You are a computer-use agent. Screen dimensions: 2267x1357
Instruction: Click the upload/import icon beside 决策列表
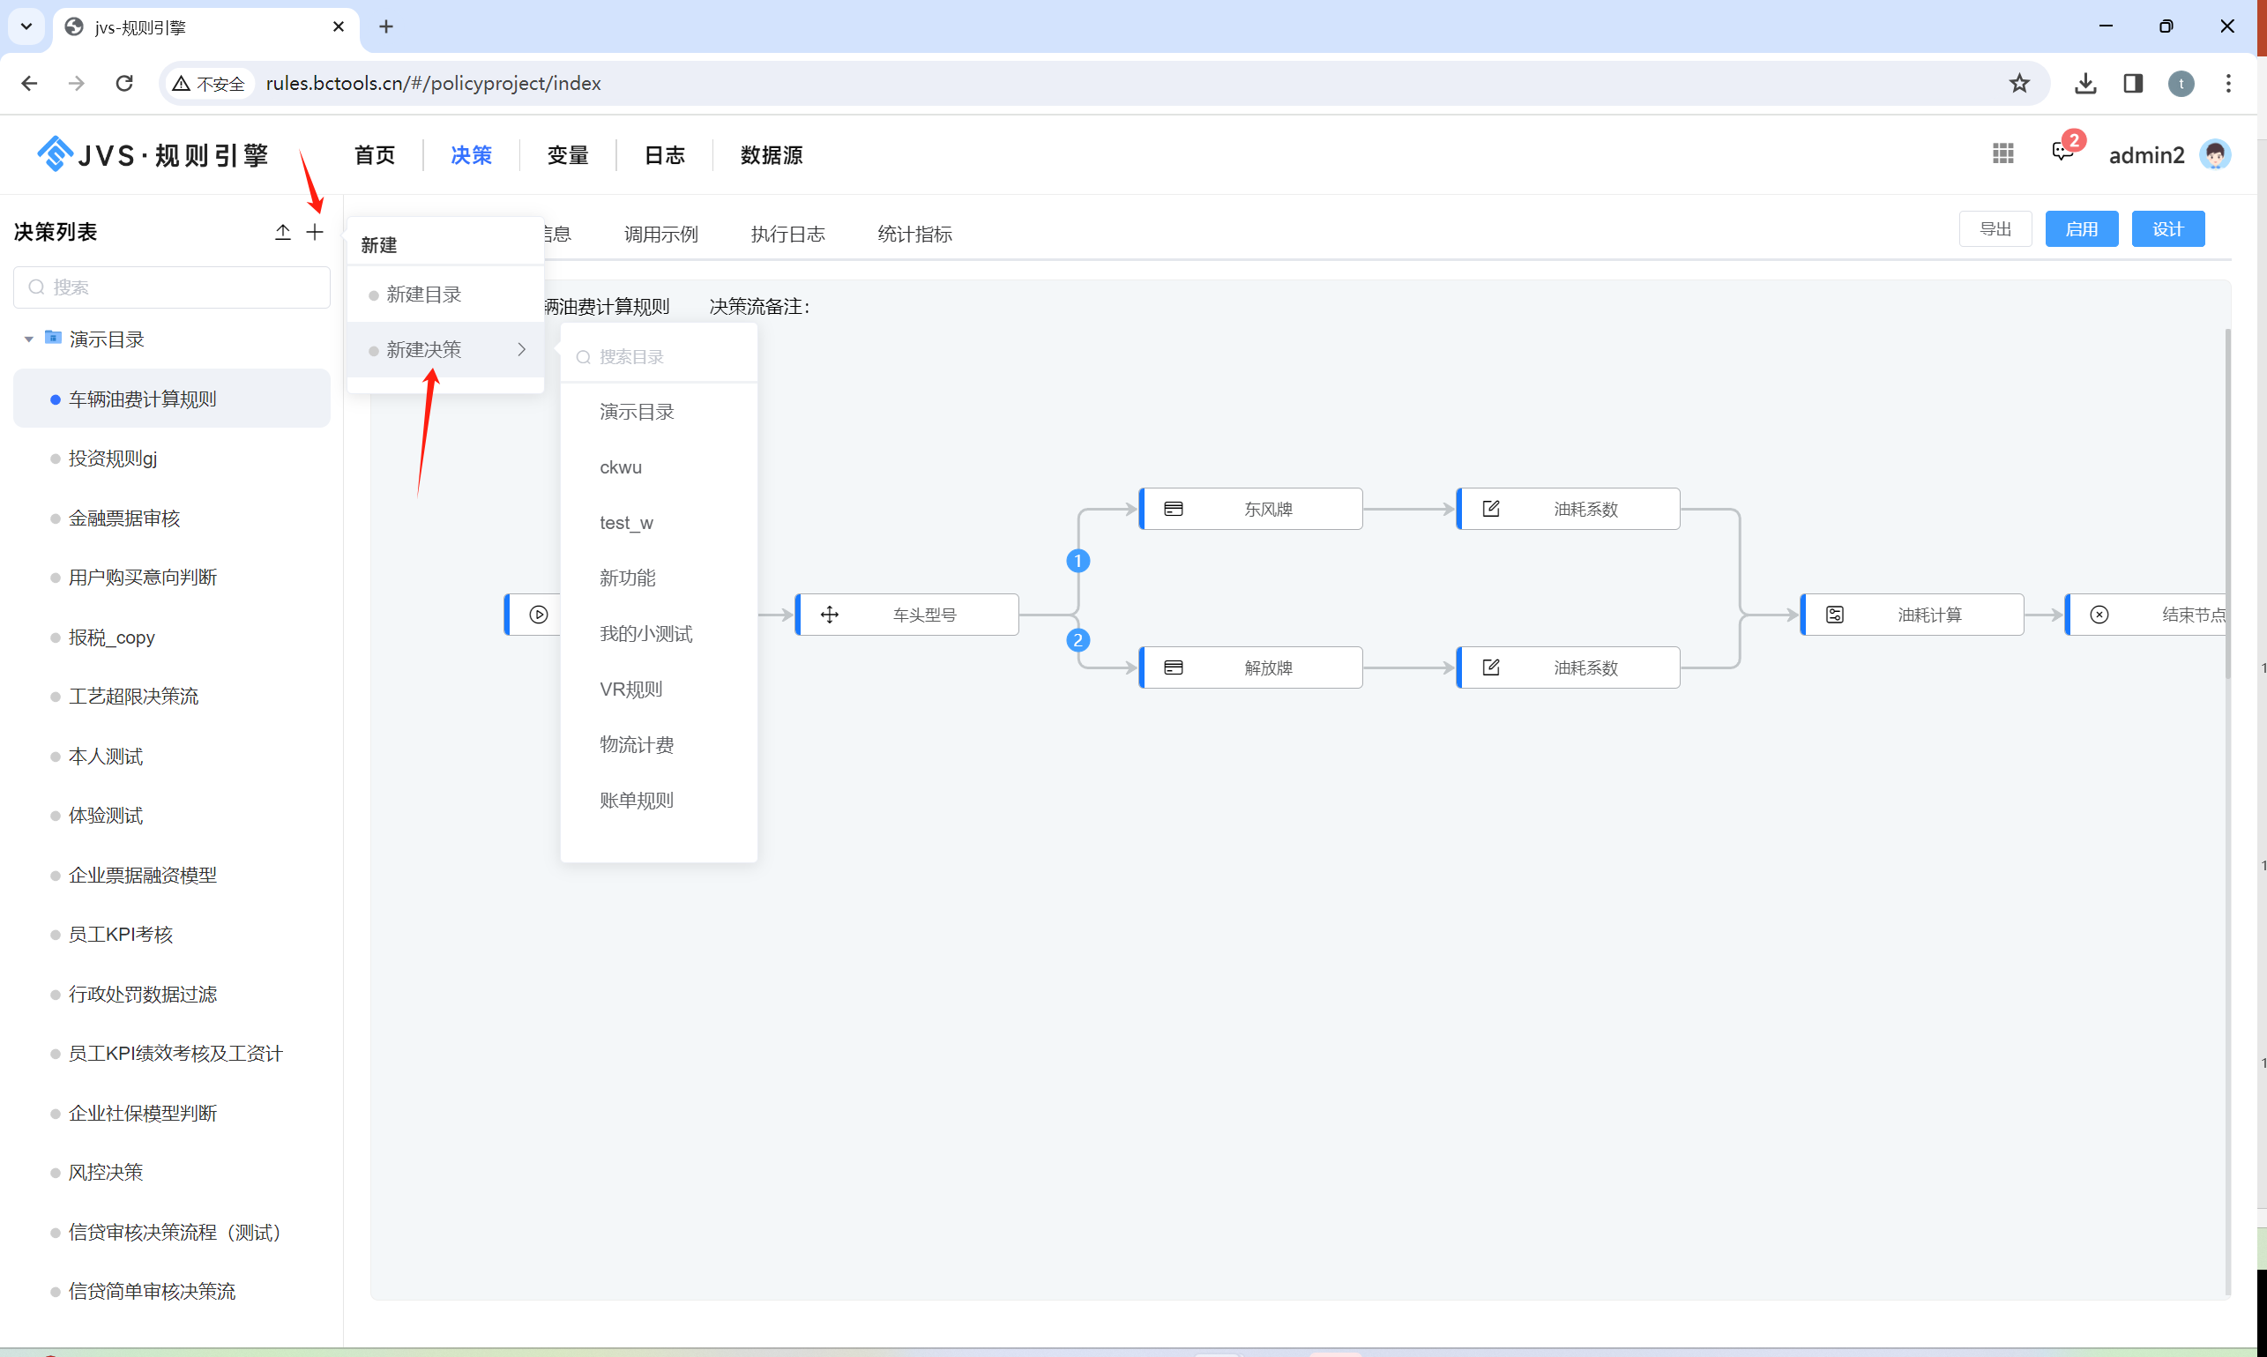click(x=282, y=232)
